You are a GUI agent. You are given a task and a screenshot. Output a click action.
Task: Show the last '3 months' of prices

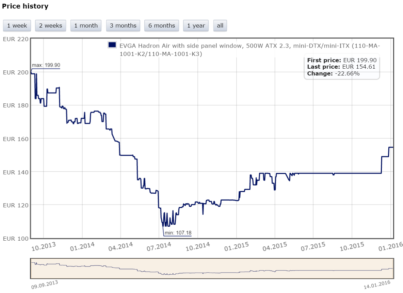123,25
